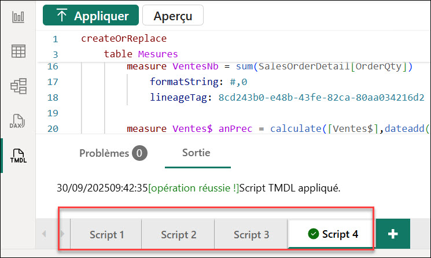Image resolution: width=431 pixels, height=258 pixels.
Task: Go to the Script 3 tab
Action: (251, 235)
